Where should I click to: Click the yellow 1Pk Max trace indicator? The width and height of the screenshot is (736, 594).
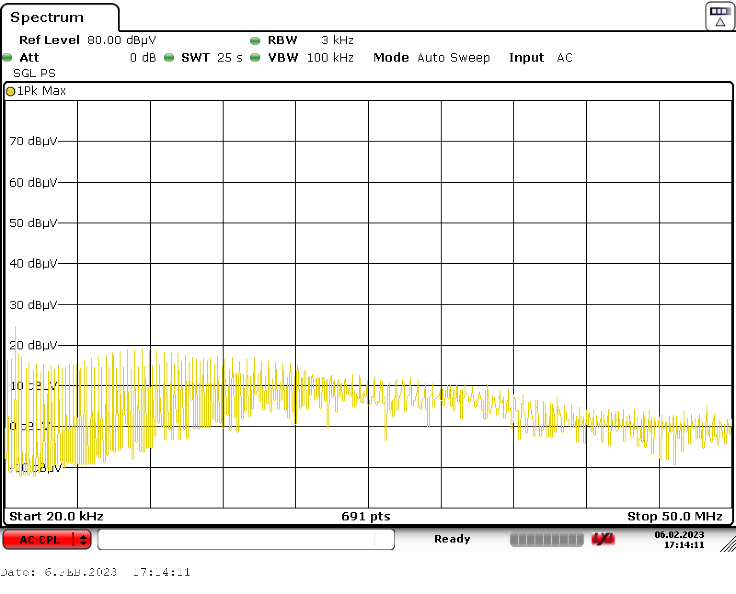10,91
